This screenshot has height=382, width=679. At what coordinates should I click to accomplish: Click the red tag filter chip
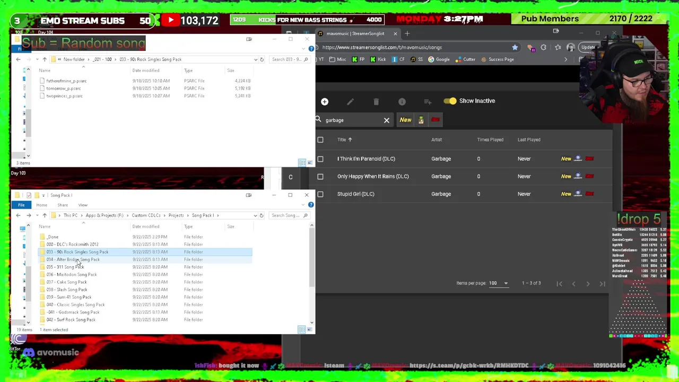click(x=436, y=120)
